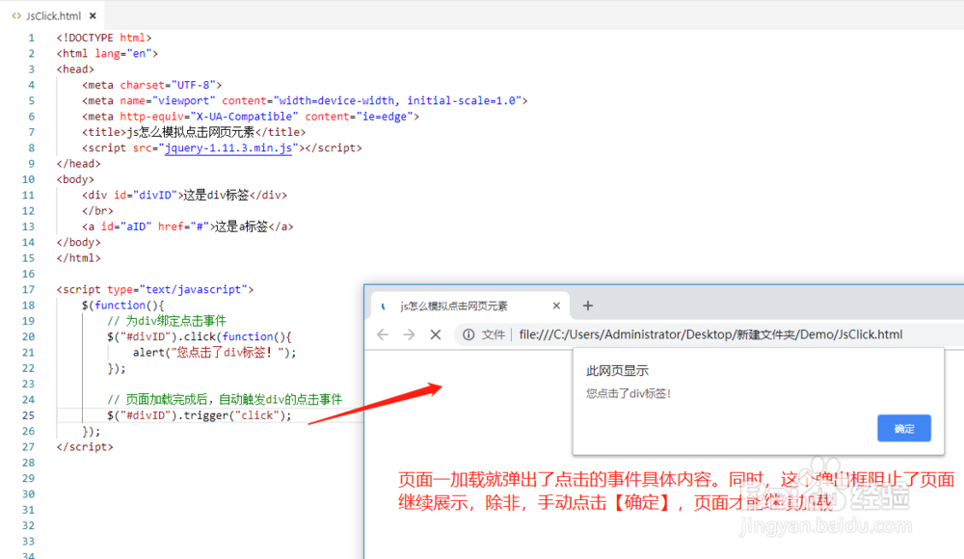Switch to the js怎么模拟点击网页元素 browser tab
Viewport: 964px width, 559px height.
click(453, 306)
